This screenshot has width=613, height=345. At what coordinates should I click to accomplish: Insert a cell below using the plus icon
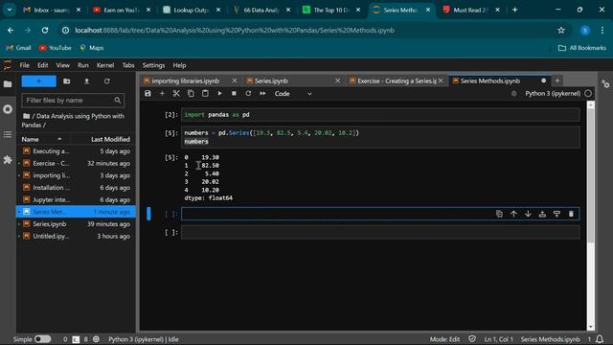click(x=162, y=94)
